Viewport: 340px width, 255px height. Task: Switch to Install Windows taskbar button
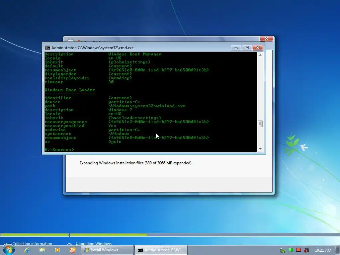[x=107, y=250]
